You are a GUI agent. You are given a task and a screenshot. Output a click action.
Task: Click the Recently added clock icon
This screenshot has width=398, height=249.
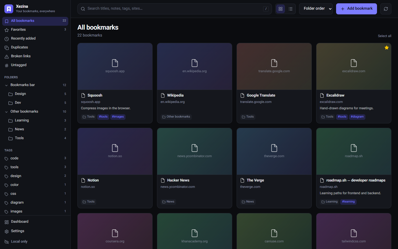pyautogui.click(x=7, y=39)
